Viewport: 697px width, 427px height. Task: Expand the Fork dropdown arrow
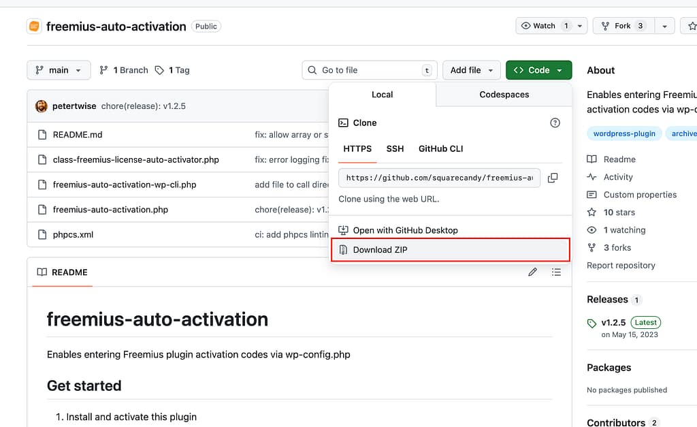pyautogui.click(x=664, y=26)
